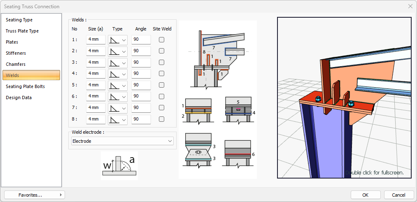417x202 pixels.
Task: Toggle Site Weld checkbox for weld 8
Action: [x=162, y=119]
